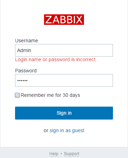Click the 'Sign in' text on the blue button

pyautogui.click(x=64, y=113)
